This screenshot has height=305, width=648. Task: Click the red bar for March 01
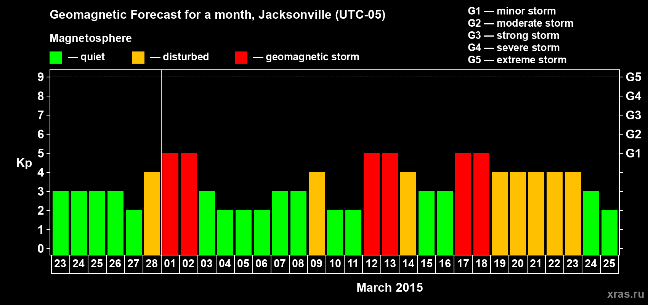[x=170, y=204]
